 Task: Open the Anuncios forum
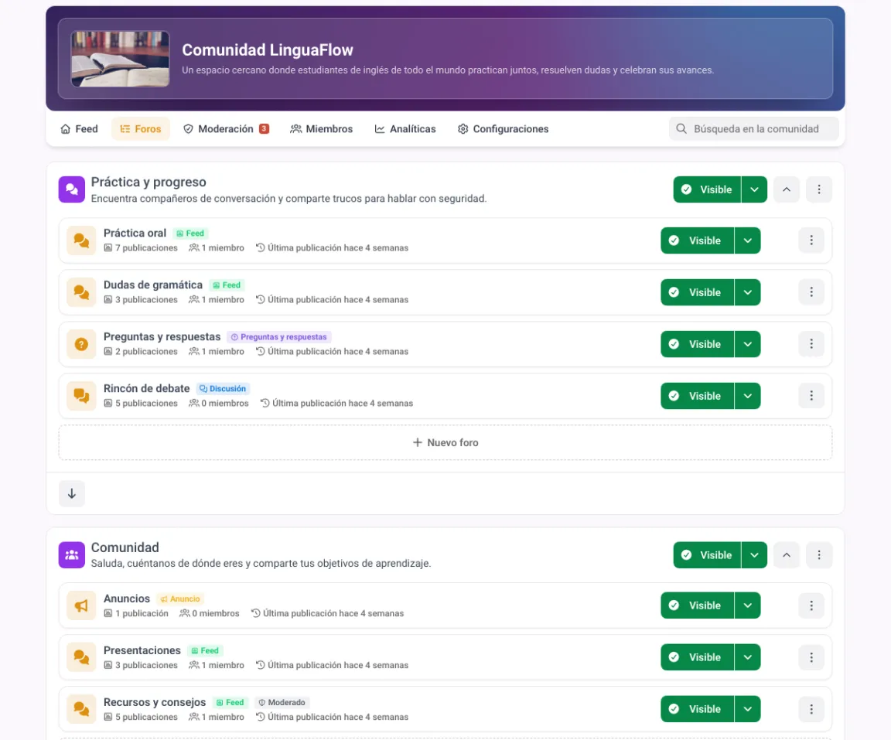coord(127,598)
